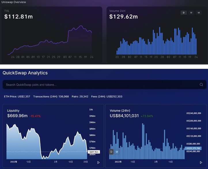
Task: Click the Uniswap TVL value $112.81m
Action: click(18, 17)
